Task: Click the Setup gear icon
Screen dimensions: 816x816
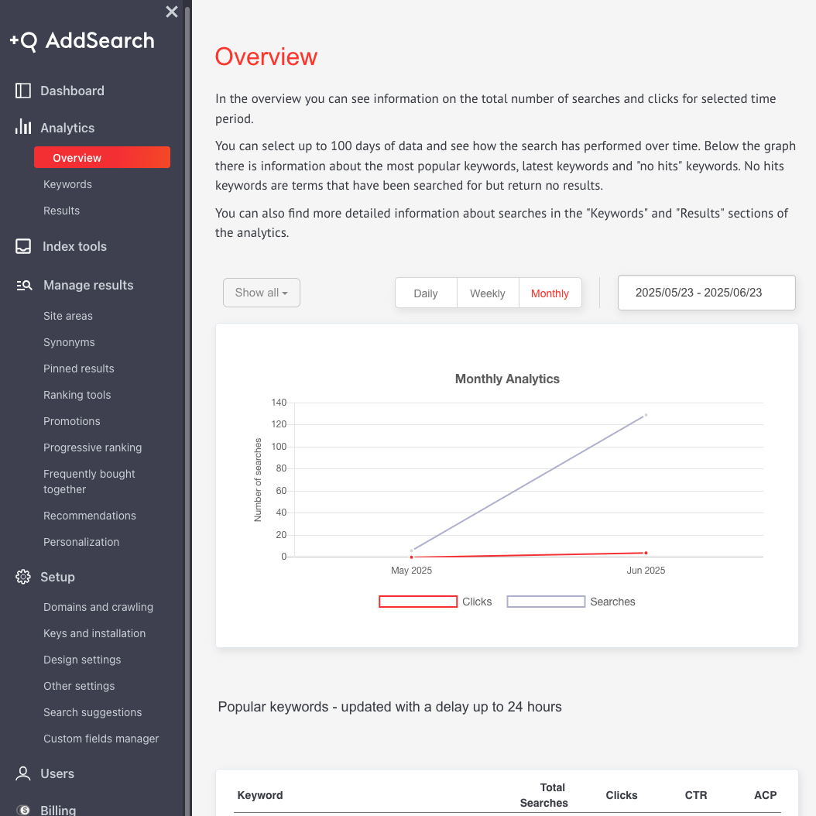Action: (23, 577)
